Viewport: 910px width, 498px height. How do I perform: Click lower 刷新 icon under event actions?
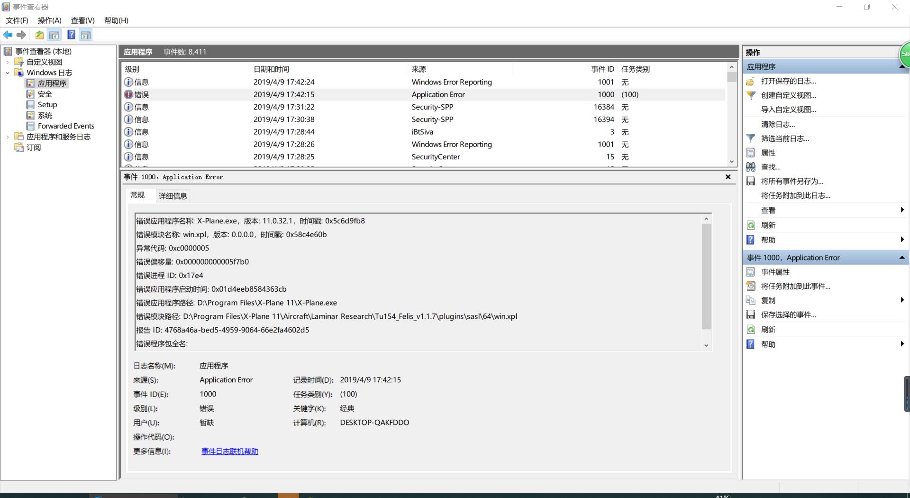tap(751, 330)
